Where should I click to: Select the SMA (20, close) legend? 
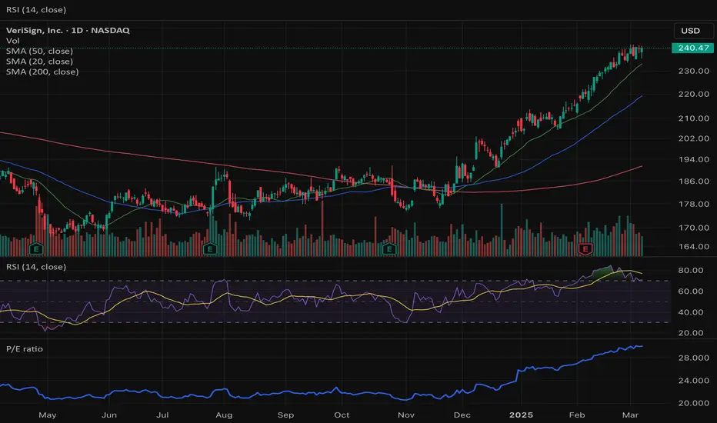point(39,62)
